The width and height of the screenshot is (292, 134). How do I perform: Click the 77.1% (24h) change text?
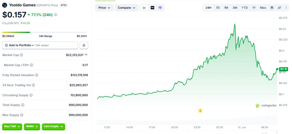(42, 15)
